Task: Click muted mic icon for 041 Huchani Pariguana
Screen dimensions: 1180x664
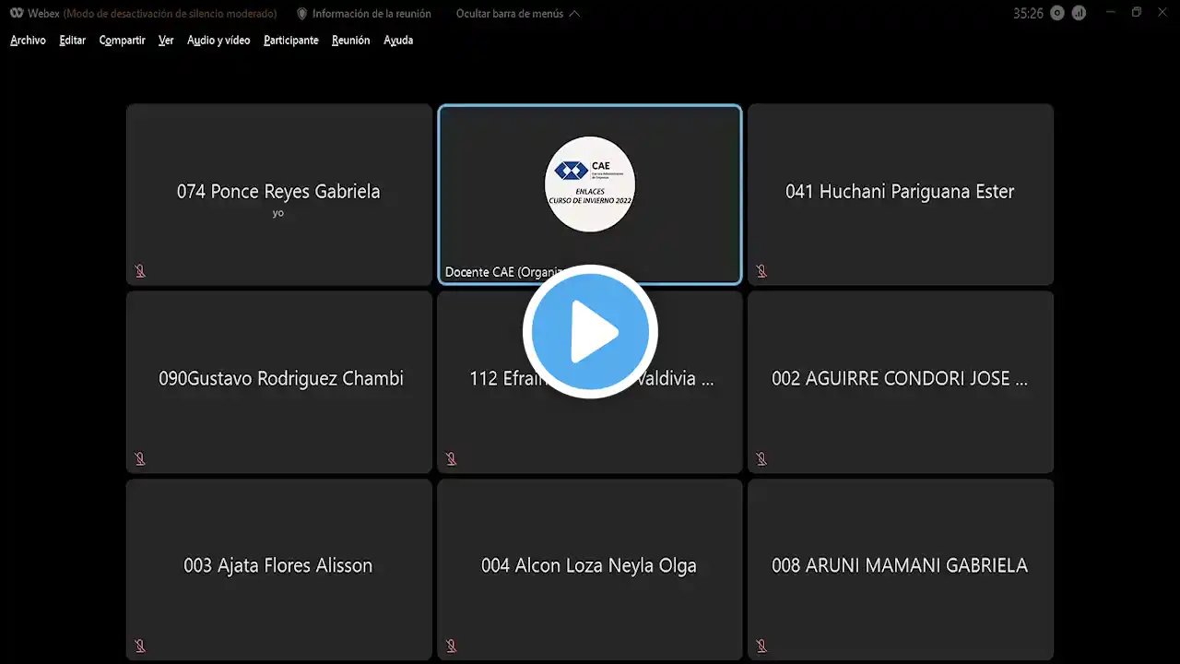Action: point(761,271)
